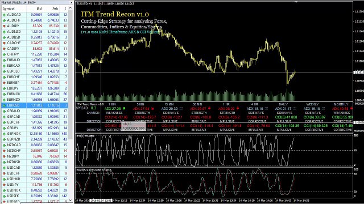Close the Market Watch panel
This screenshot has width=364, height=204.
coord(71,2)
